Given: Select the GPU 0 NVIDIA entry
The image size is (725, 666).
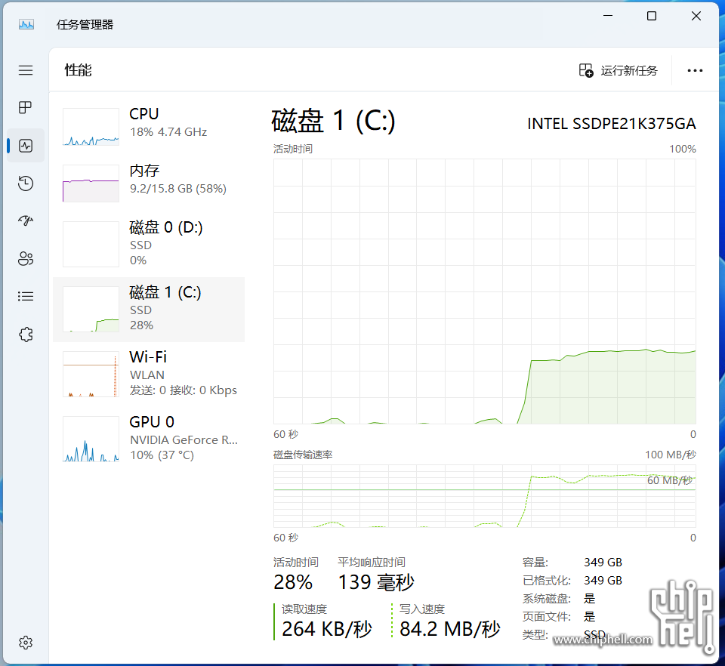Looking at the screenshot, I should [149, 439].
